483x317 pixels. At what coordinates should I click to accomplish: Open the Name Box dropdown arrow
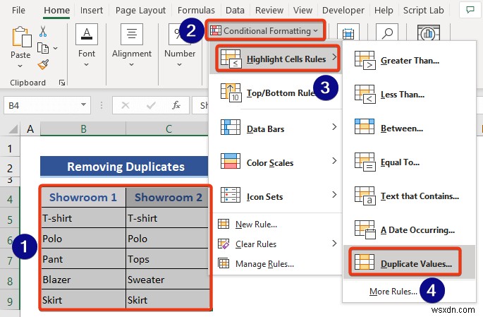[x=83, y=105]
